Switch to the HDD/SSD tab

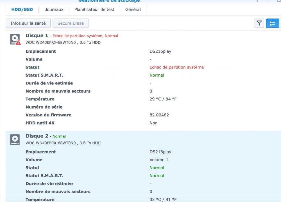[22, 10]
